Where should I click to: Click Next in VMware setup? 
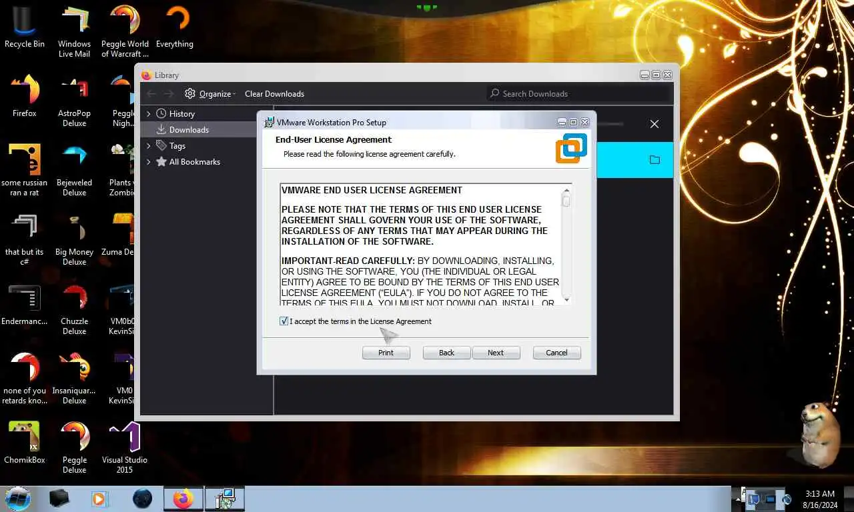point(496,353)
